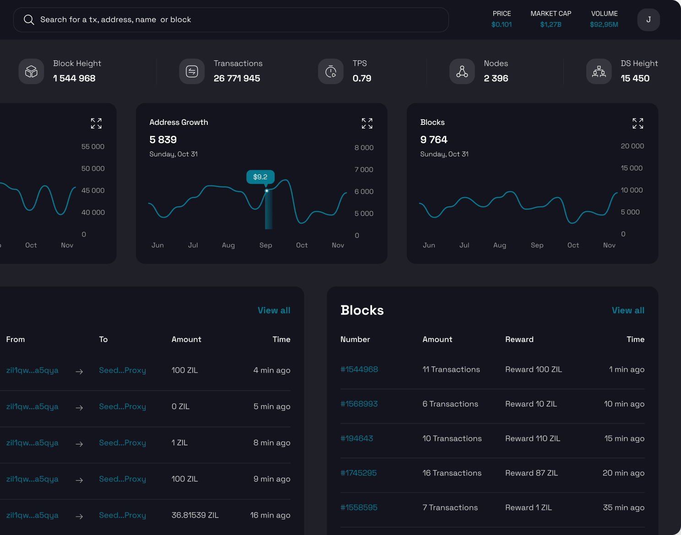Click the Blocks chart value 9 764
681x535 pixels.
point(434,140)
